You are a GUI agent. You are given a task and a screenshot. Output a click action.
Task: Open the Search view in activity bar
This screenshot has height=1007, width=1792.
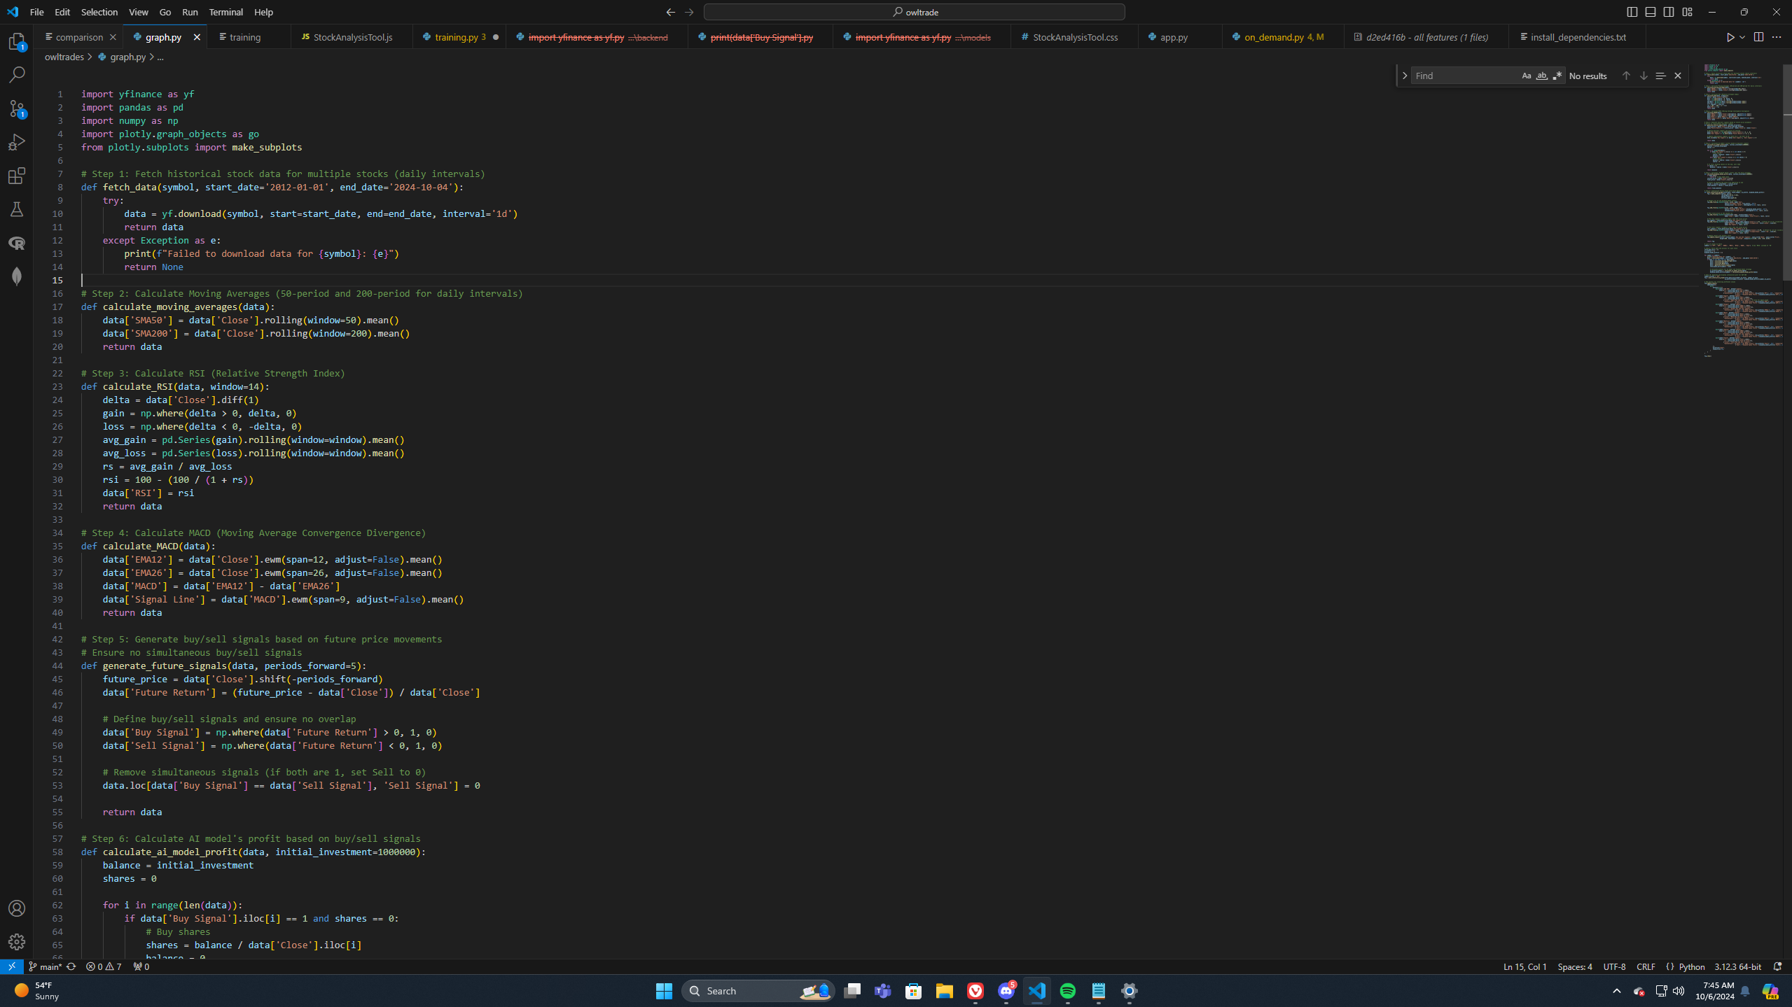(17, 75)
